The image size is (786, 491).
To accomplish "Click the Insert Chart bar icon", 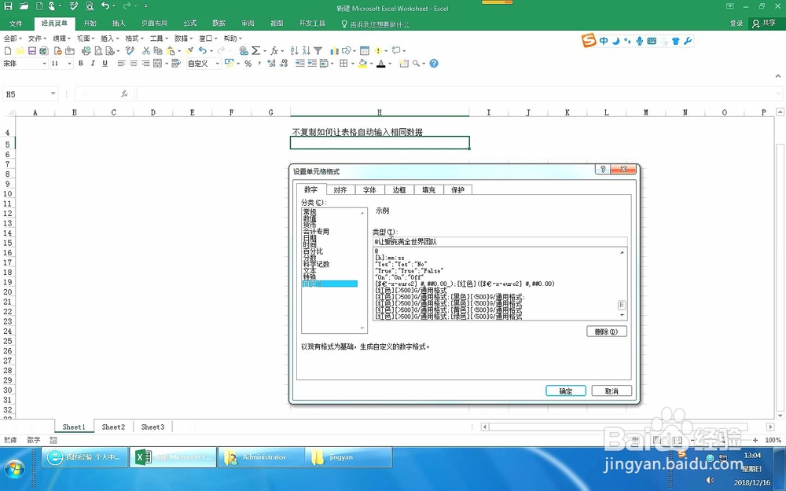I will click(334, 50).
